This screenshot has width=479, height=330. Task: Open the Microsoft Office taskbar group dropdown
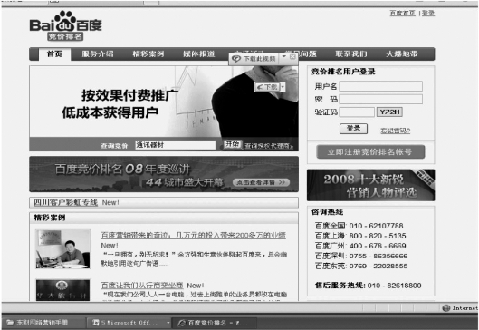click(168, 323)
